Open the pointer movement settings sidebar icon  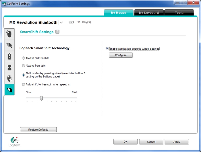tap(9, 45)
